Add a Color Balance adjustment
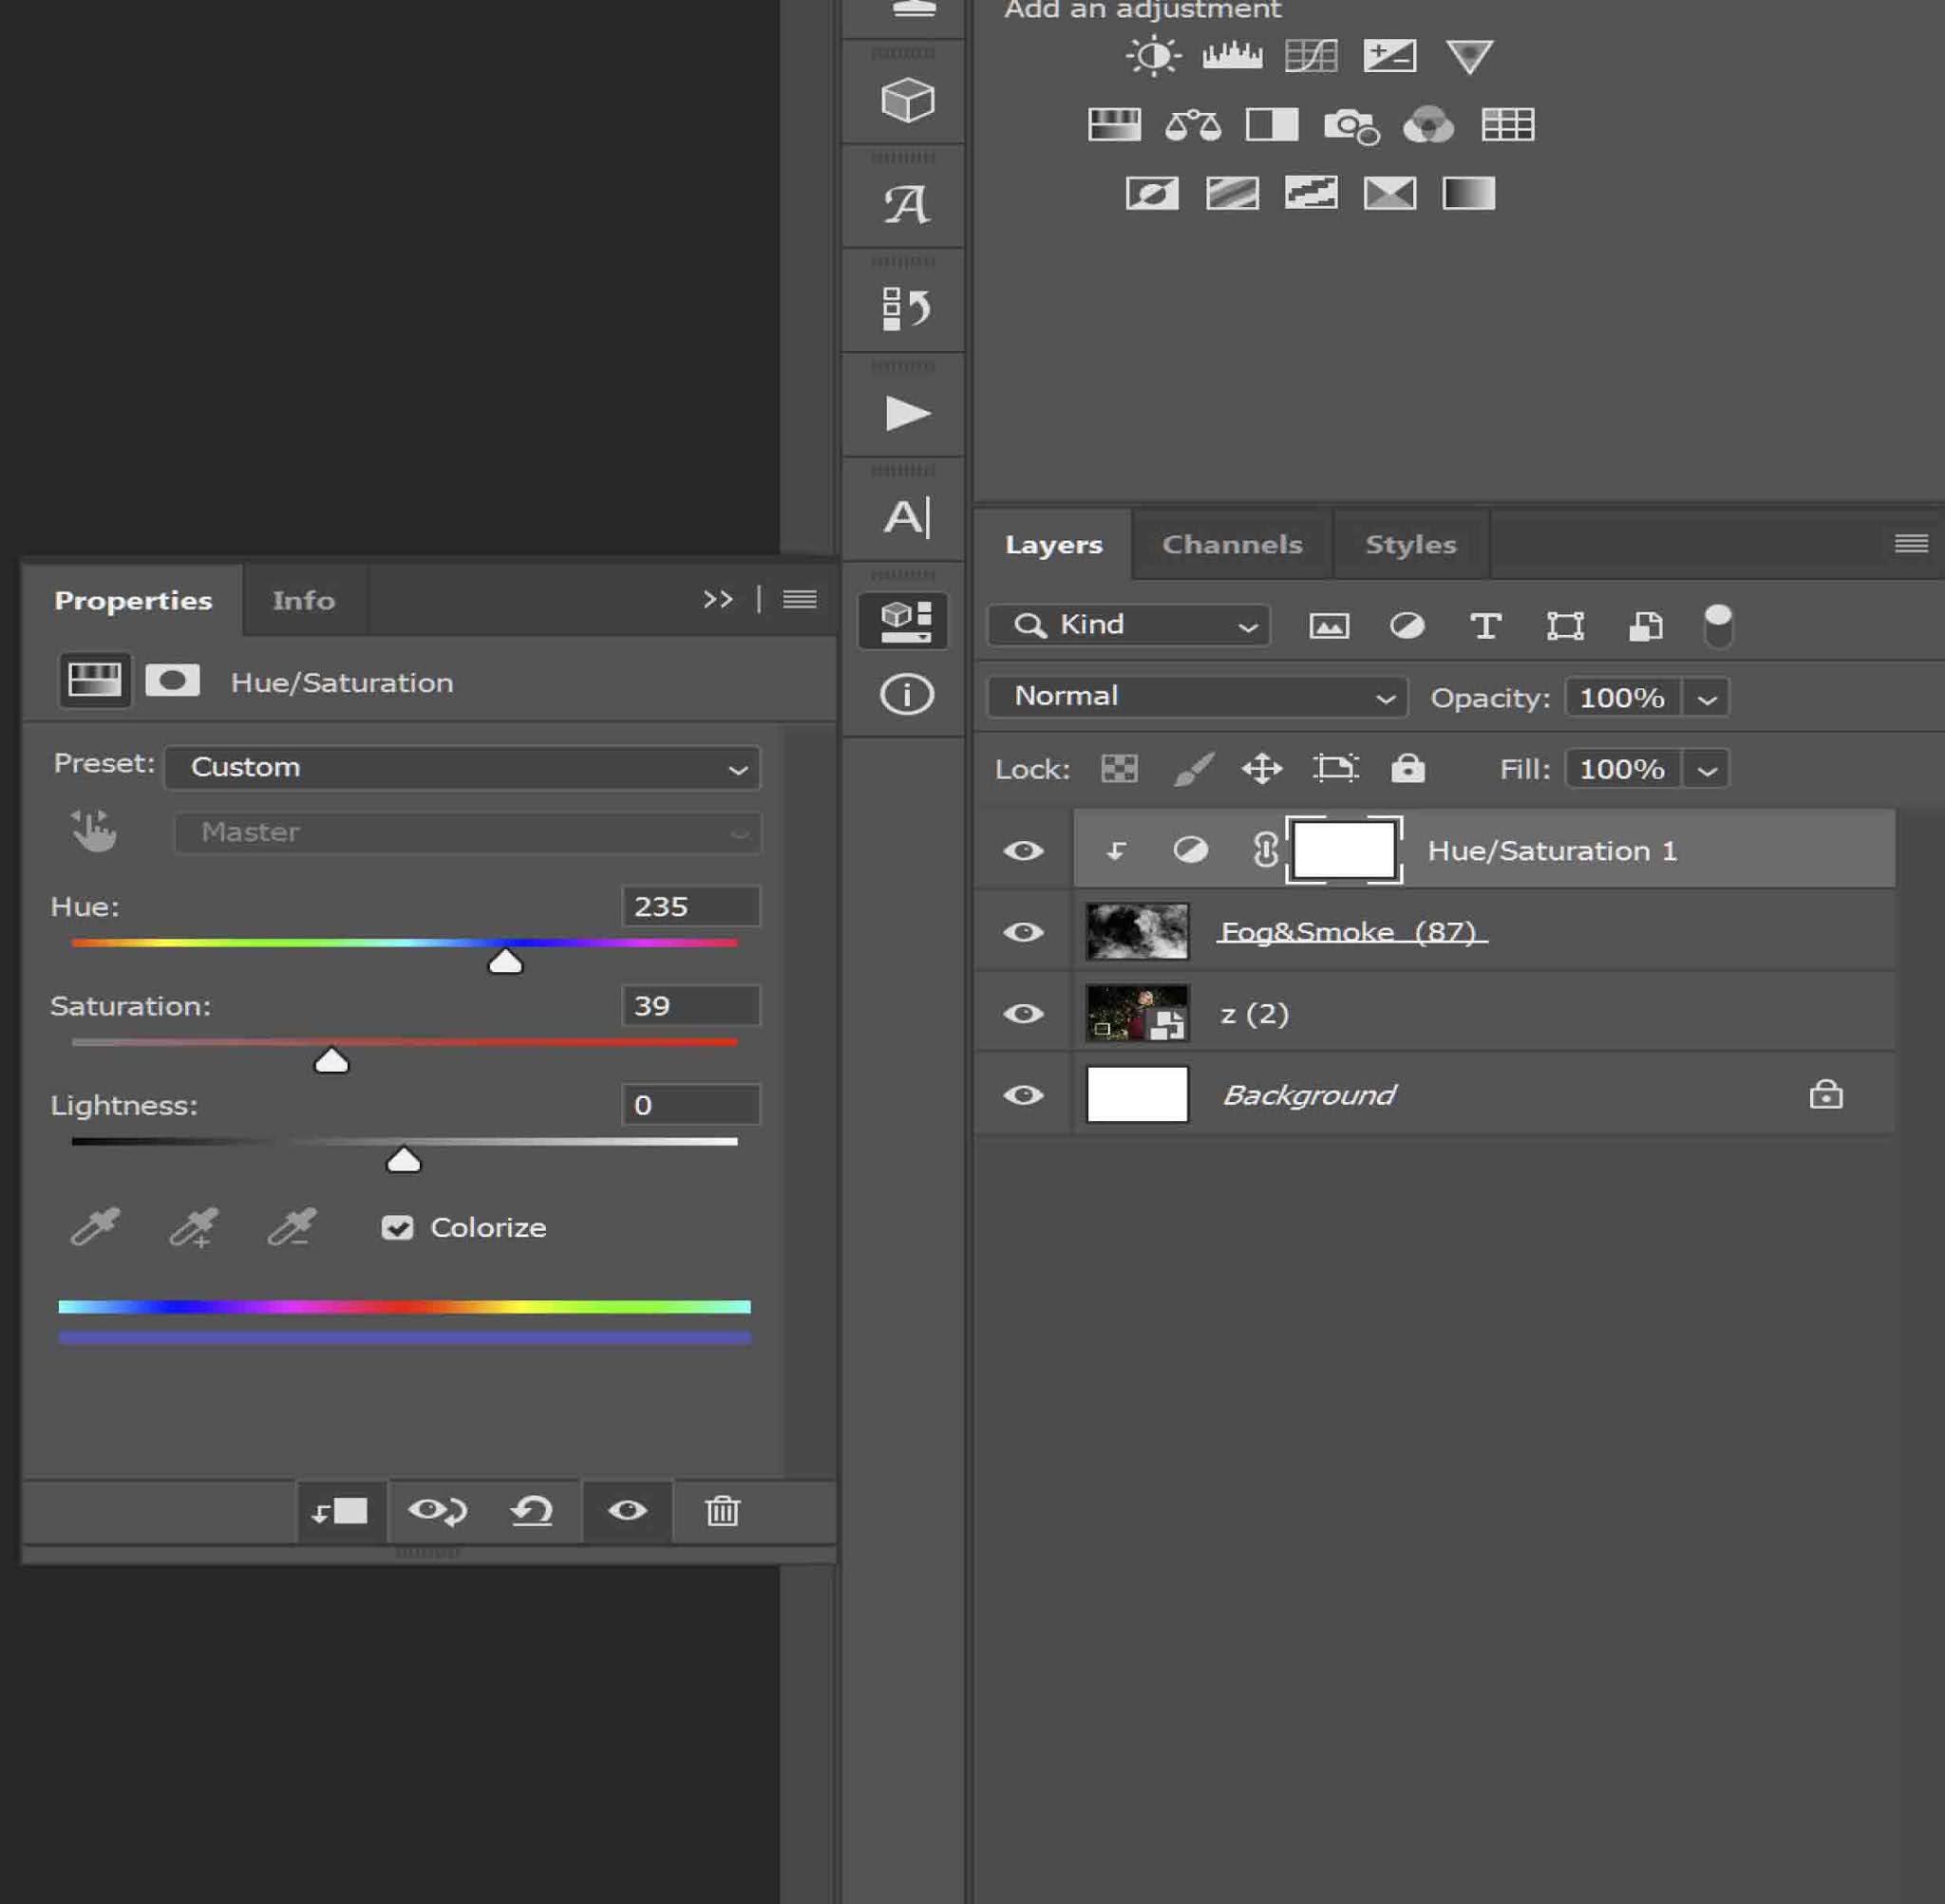 click(1193, 125)
